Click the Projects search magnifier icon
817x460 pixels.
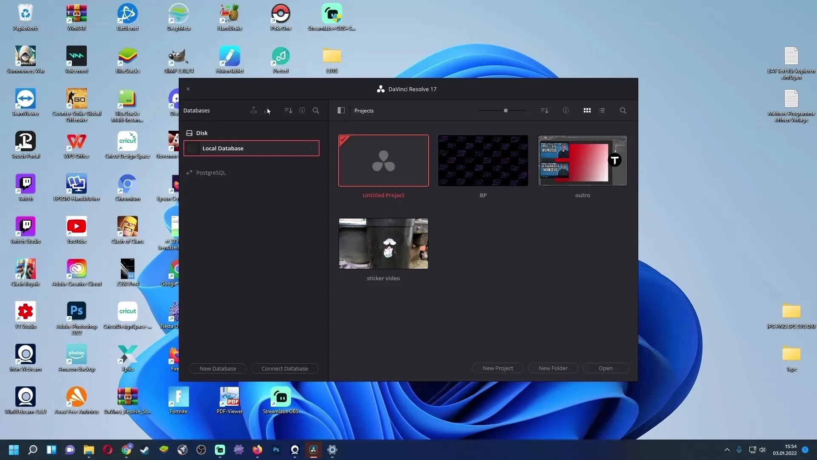pyautogui.click(x=623, y=110)
